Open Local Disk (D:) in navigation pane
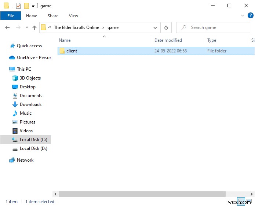 33,148
